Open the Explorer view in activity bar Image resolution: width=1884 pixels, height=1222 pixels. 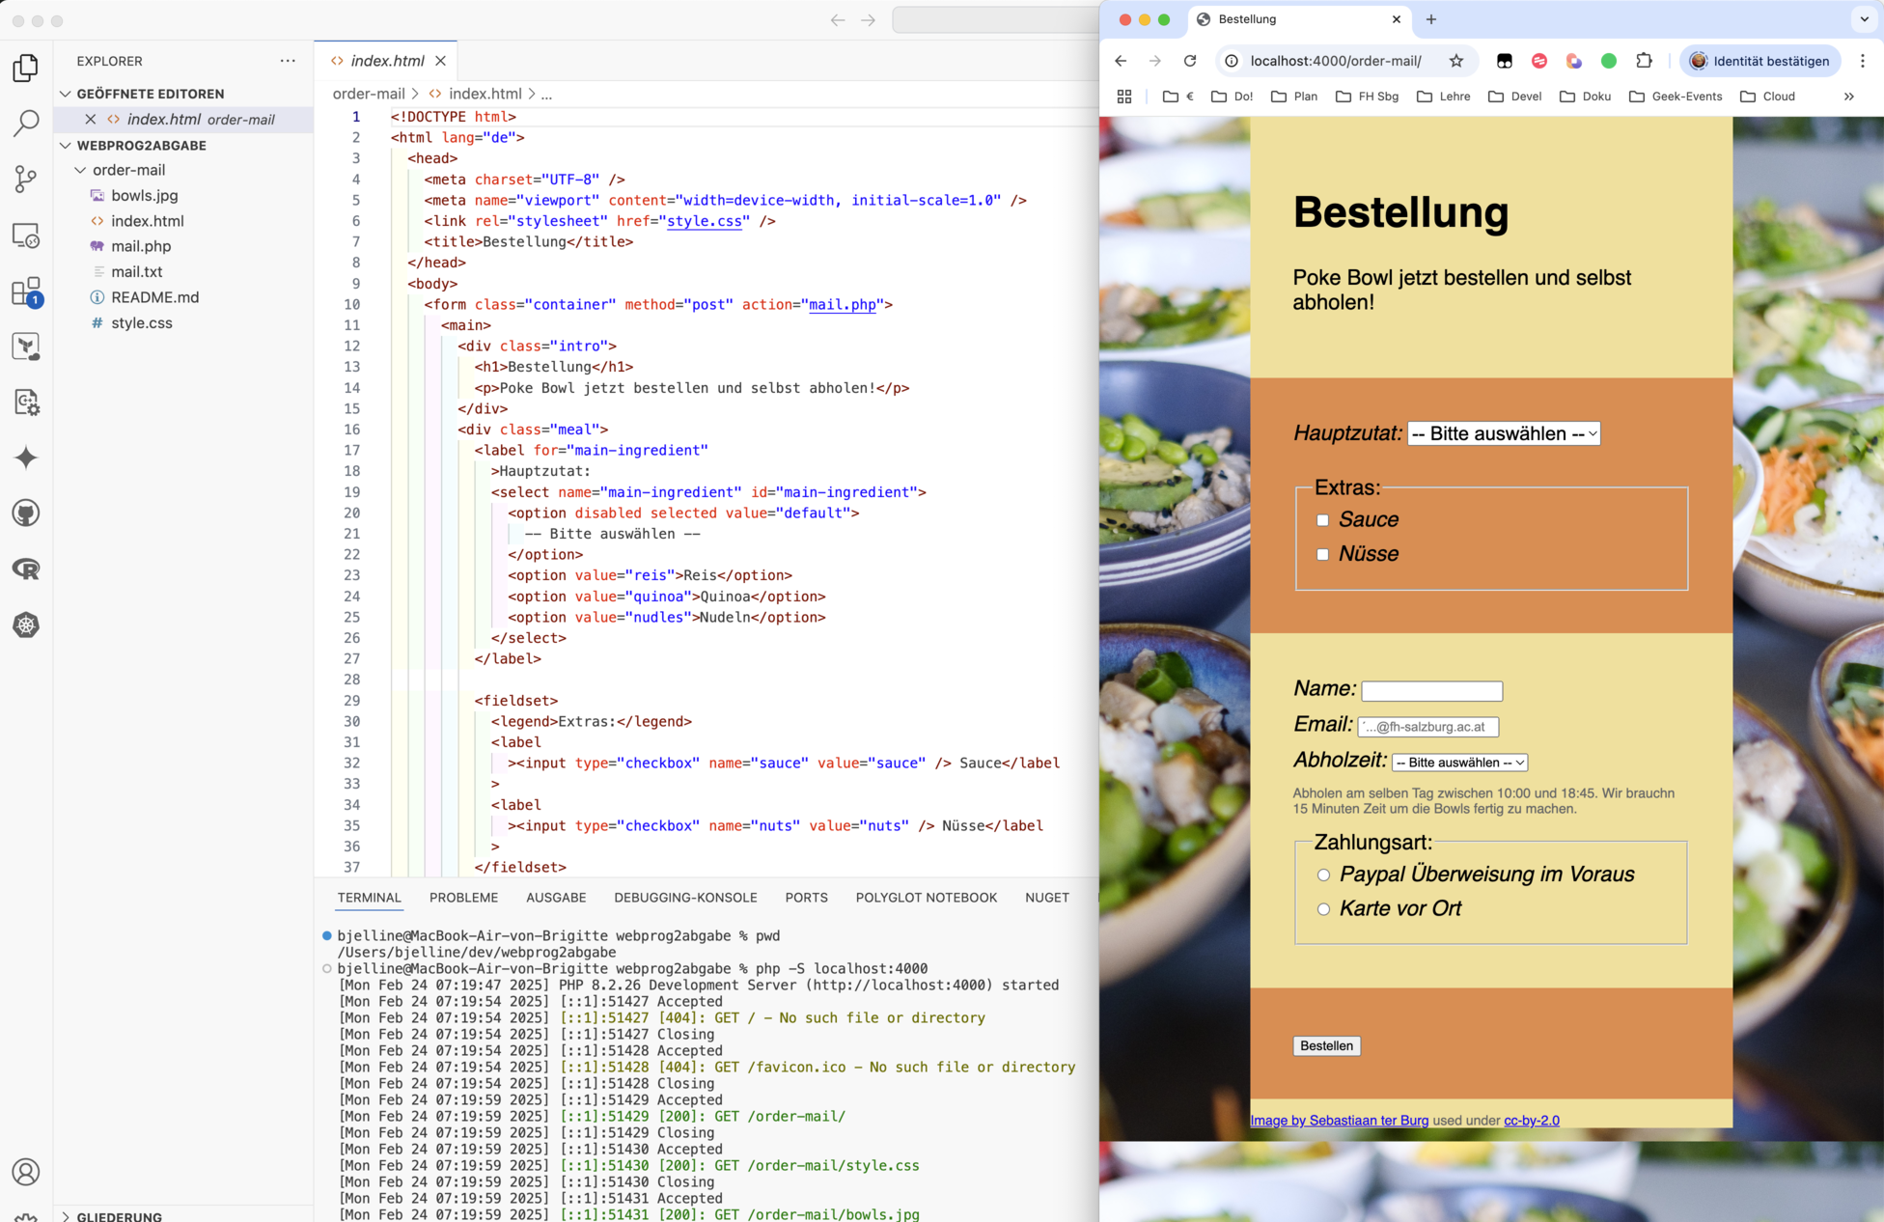pos(26,68)
